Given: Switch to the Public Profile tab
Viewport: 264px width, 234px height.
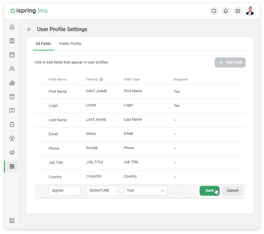Looking at the screenshot, I should (x=70, y=44).
